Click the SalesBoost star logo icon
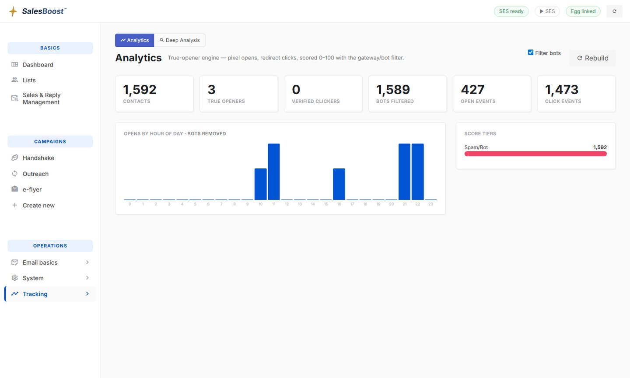Screen dimensions: 630x378 click(x=13, y=11)
